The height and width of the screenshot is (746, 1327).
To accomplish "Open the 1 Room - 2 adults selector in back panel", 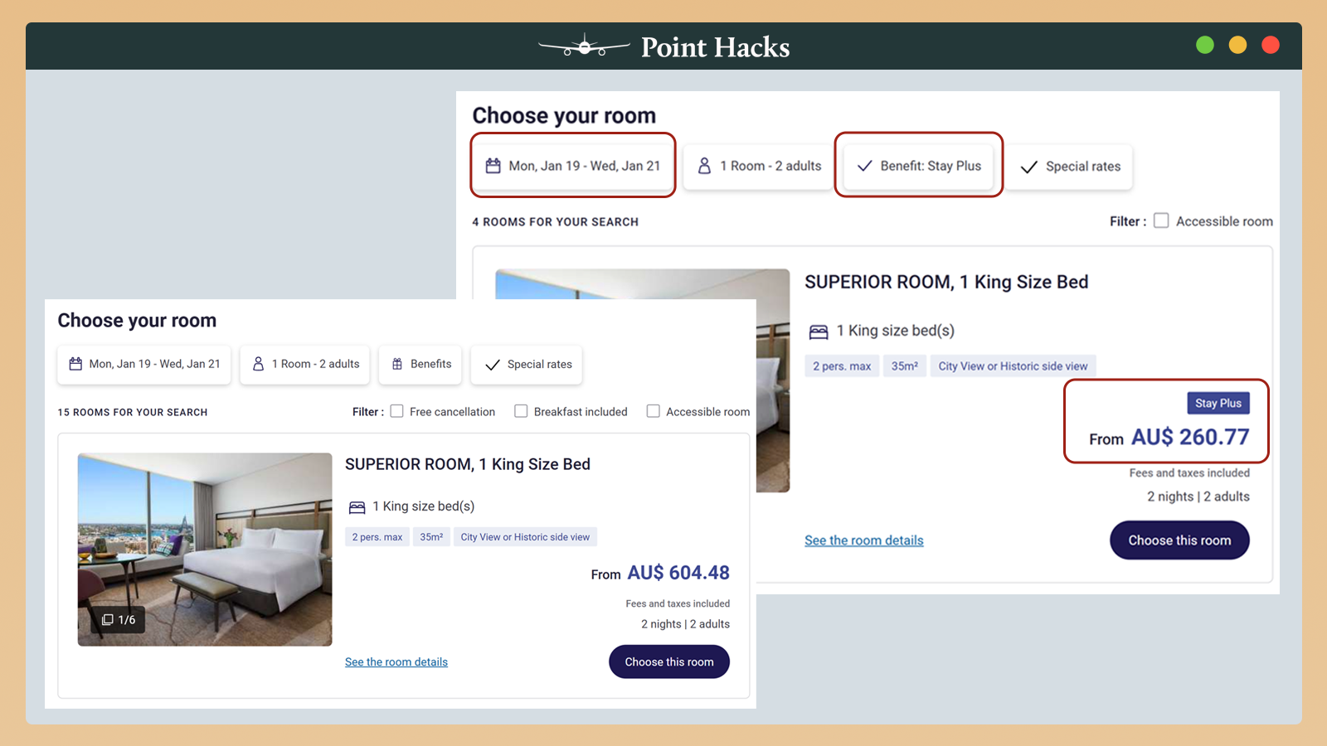I will click(x=759, y=167).
